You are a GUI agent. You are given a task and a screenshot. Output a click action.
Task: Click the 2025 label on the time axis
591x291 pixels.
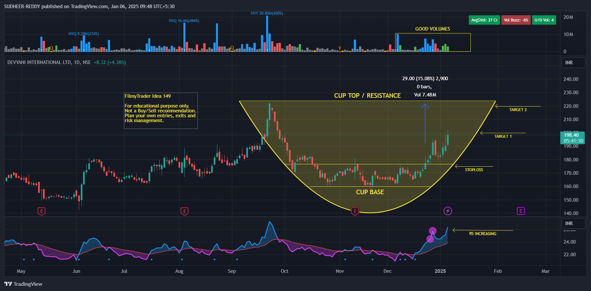[x=440, y=271]
